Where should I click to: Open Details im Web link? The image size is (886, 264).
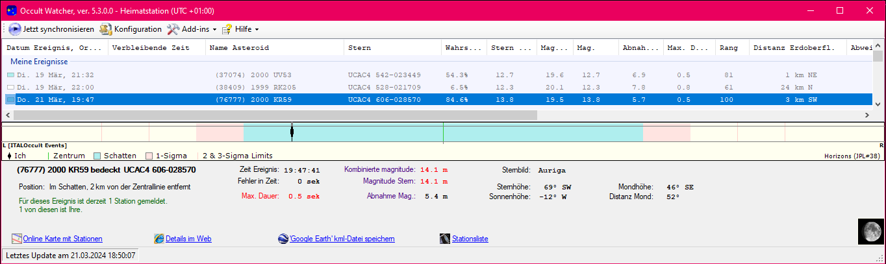point(188,239)
